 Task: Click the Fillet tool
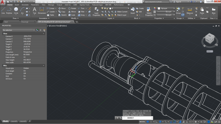[x=81, y=12]
